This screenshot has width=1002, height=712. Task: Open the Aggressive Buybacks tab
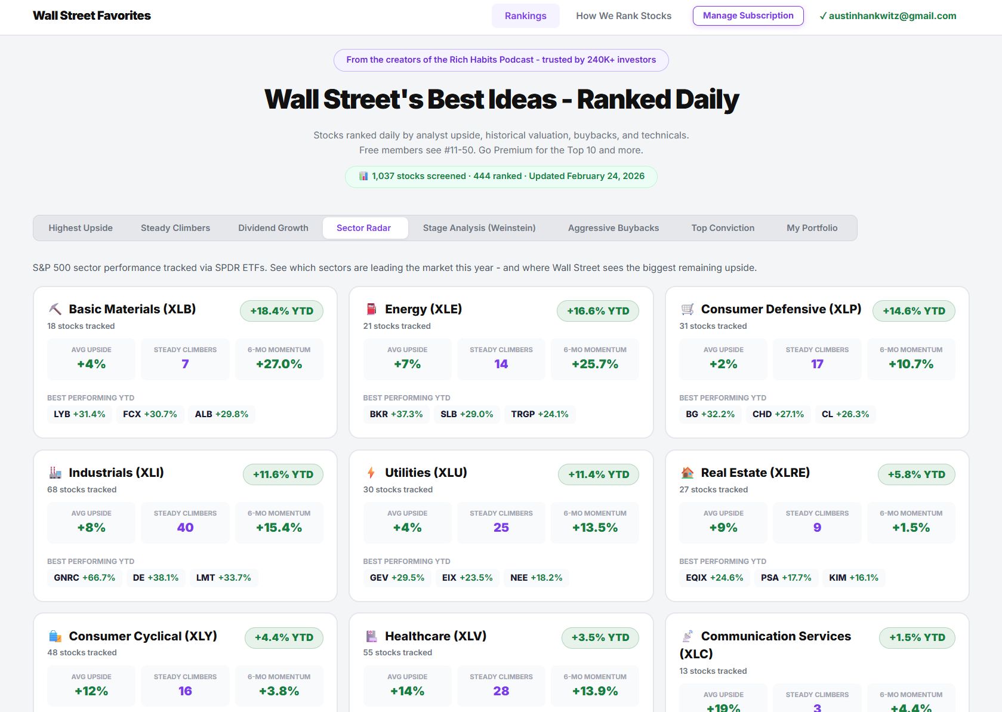pyautogui.click(x=613, y=228)
